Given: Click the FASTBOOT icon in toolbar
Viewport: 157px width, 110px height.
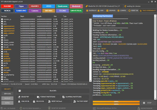Looking at the screenshot, I should point(87,11).
